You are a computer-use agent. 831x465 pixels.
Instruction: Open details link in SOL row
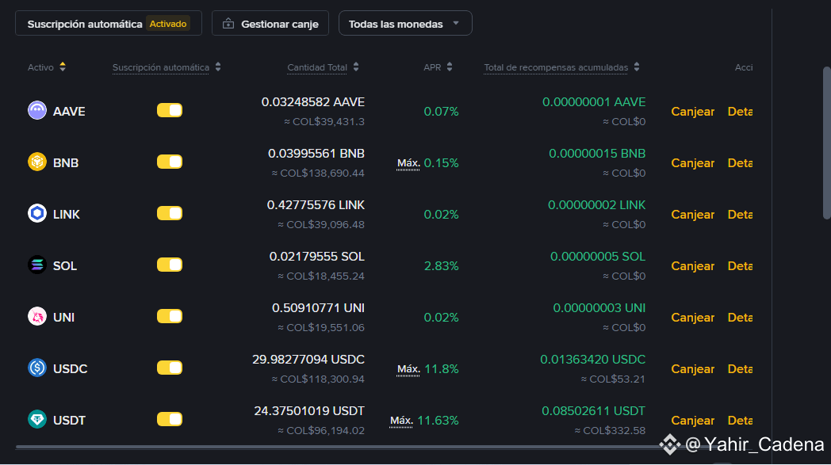740,265
